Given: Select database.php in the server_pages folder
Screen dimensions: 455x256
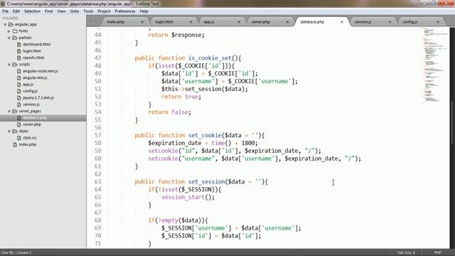Looking at the screenshot, I should tap(35, 118).
